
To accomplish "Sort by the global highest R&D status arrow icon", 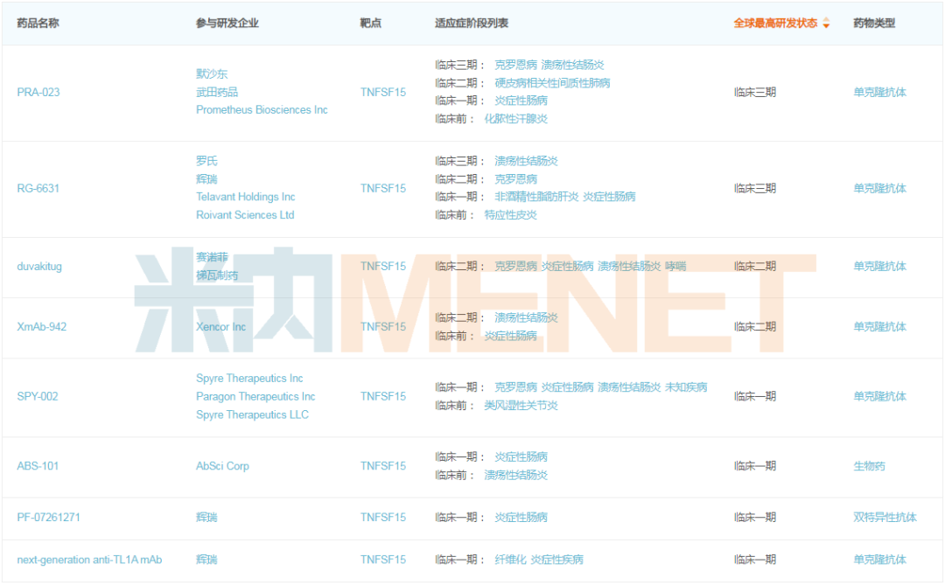I will pyautogui.click(x=826, y=24).
